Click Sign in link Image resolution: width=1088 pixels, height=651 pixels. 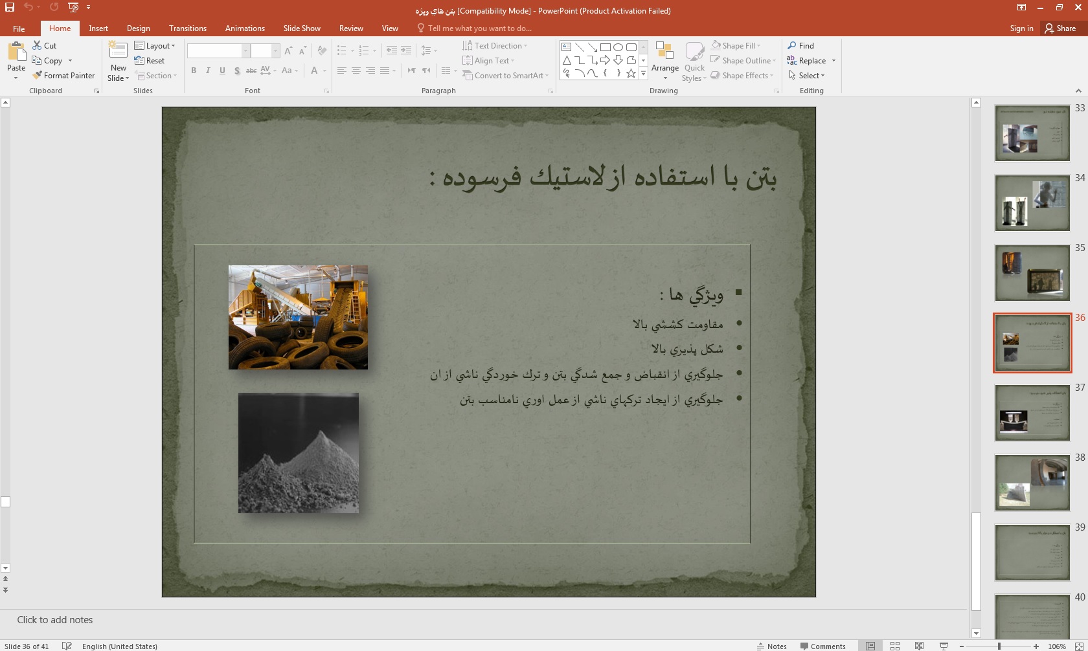pyautogui.click(x=1021, y=28)
